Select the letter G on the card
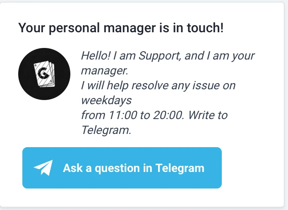This screenshot has height=210, width=288. [43, 73]
